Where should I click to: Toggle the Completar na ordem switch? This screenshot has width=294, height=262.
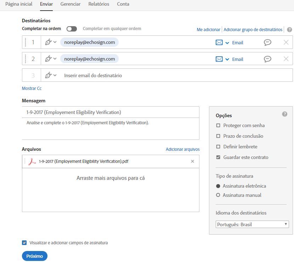coord(72,29)
